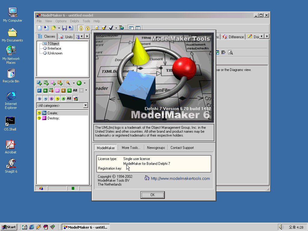Image resolution: width=308 pixels, height=231 pixels.
Task: Click the Windows Start button
Action: 9,227
